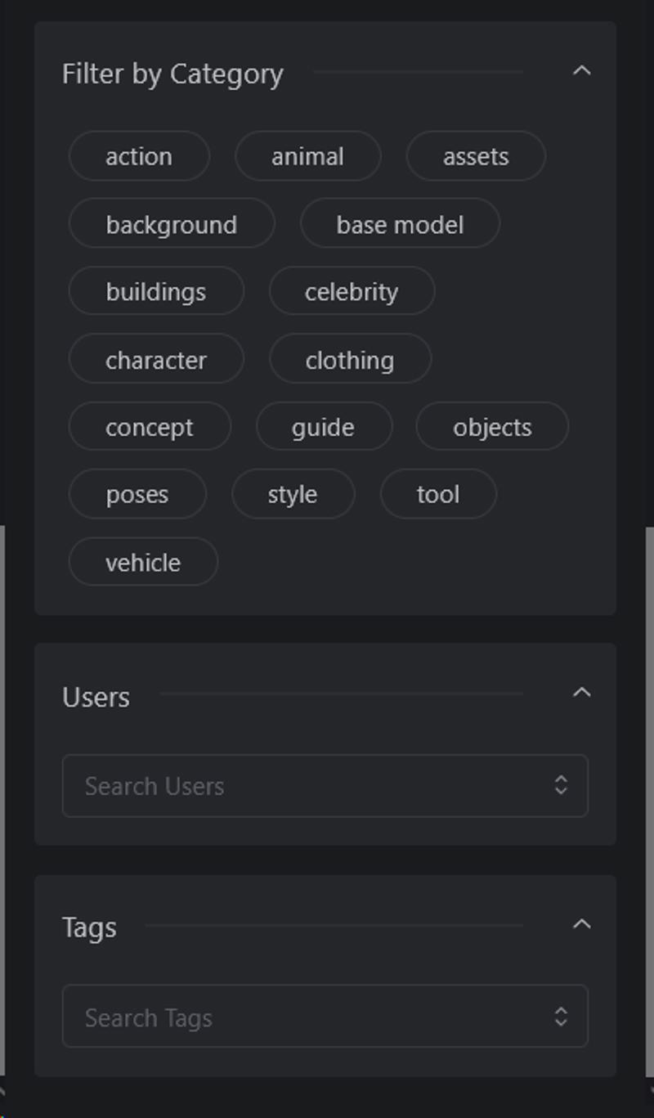654x1118 pixels.
Task: Enable the poses category filter
Action: (x=137, y=495)
